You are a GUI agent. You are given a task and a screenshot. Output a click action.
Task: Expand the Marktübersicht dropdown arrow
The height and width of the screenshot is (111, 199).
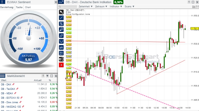[47, 76]
